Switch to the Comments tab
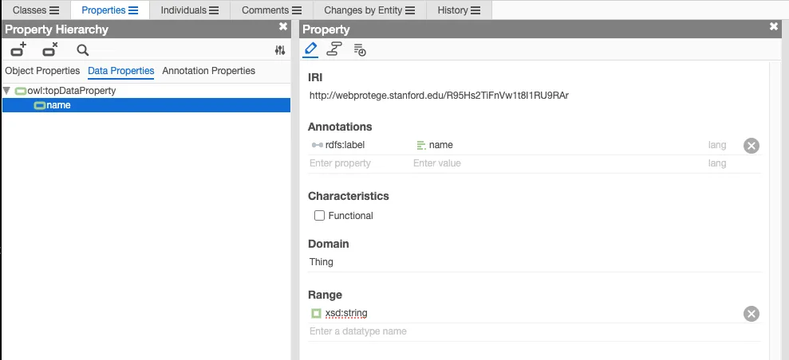This screenshot has height=360, width=789. pyautogui.click(x=265, y=10)
